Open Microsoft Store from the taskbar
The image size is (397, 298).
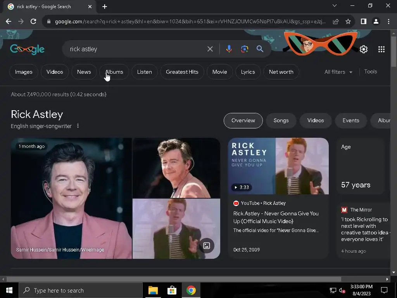pos(172,290)
